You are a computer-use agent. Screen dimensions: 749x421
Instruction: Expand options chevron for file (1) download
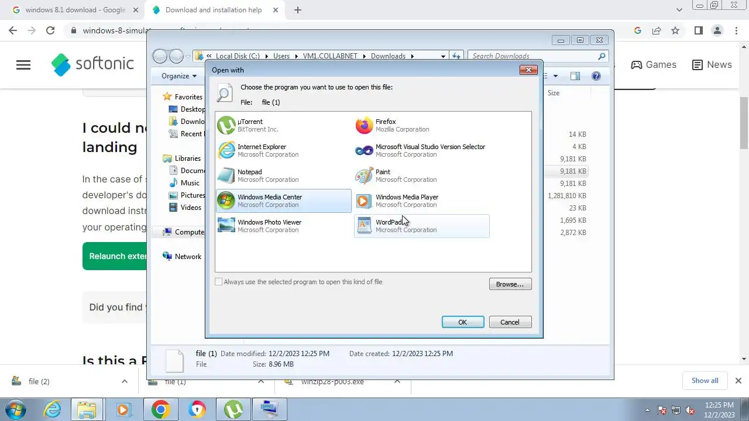click(261, 381)
